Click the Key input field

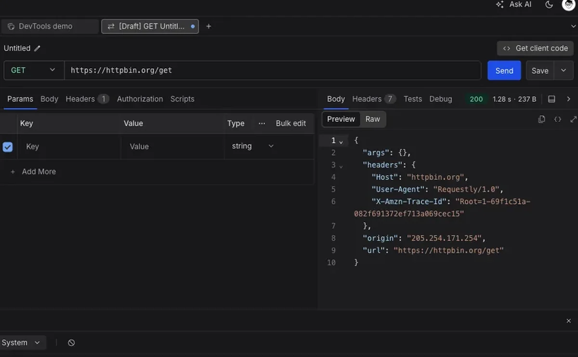(x=69, y=146)
